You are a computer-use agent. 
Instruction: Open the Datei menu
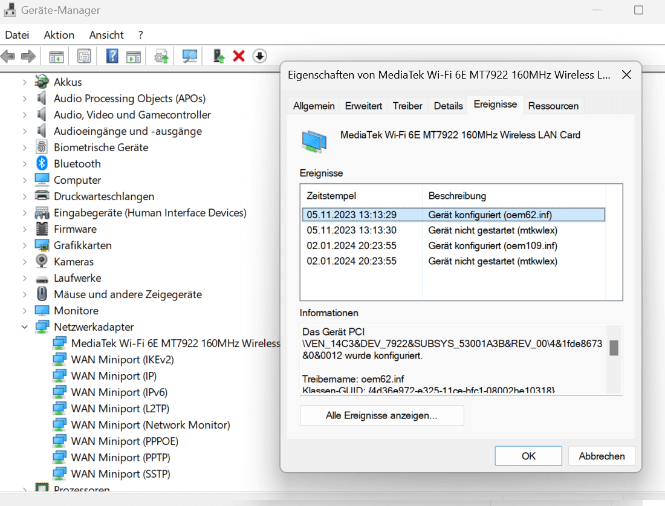pos(17,35)
